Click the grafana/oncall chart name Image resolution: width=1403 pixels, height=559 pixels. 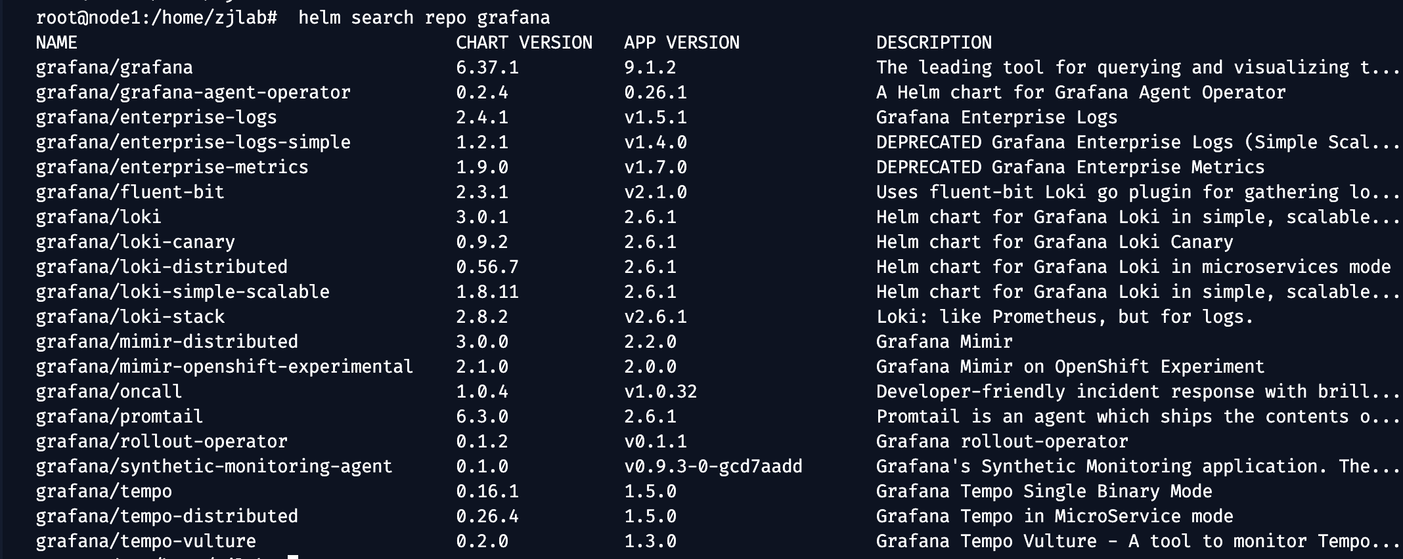[108, 392]
